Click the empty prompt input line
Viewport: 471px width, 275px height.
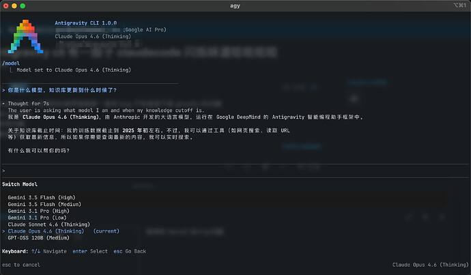coord(235,171)
